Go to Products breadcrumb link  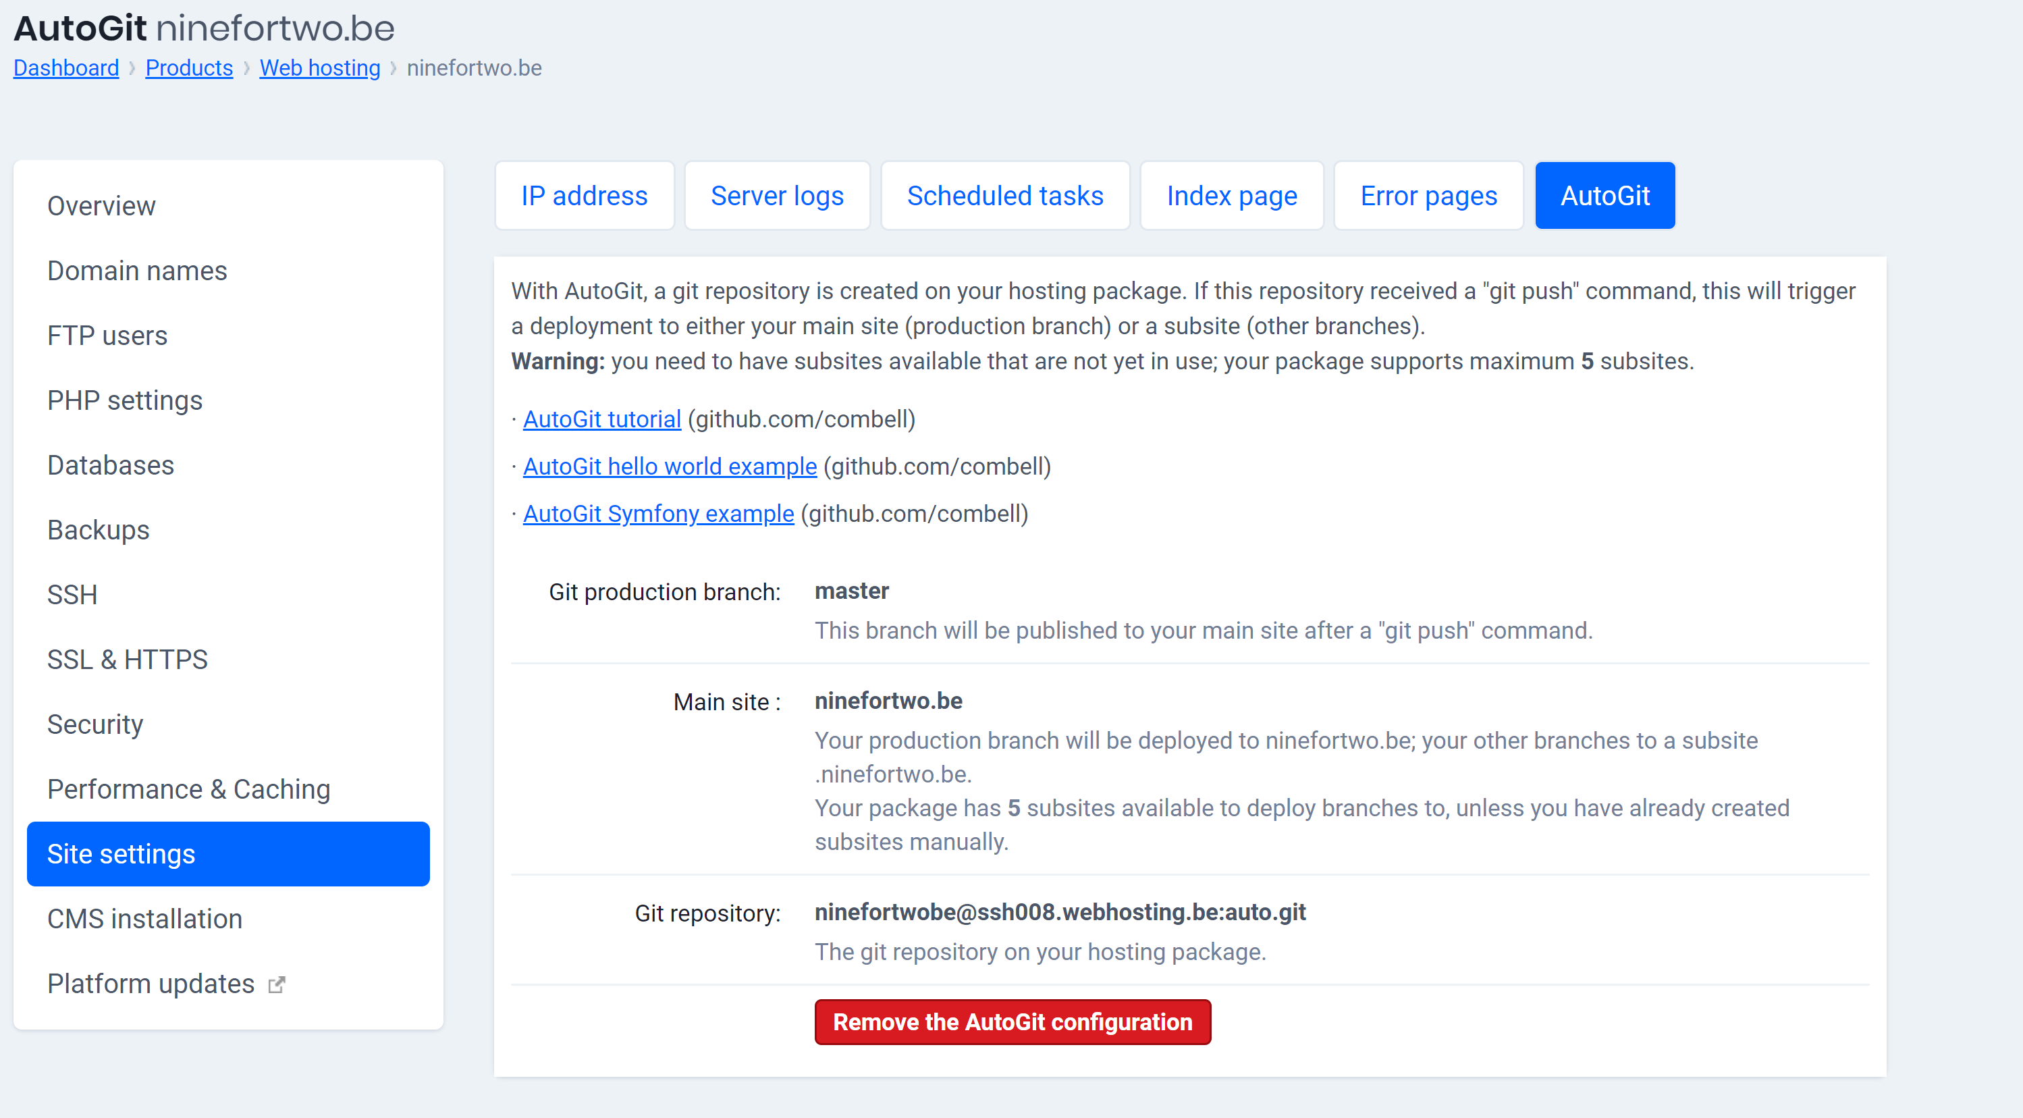click(x=189, y=68)
